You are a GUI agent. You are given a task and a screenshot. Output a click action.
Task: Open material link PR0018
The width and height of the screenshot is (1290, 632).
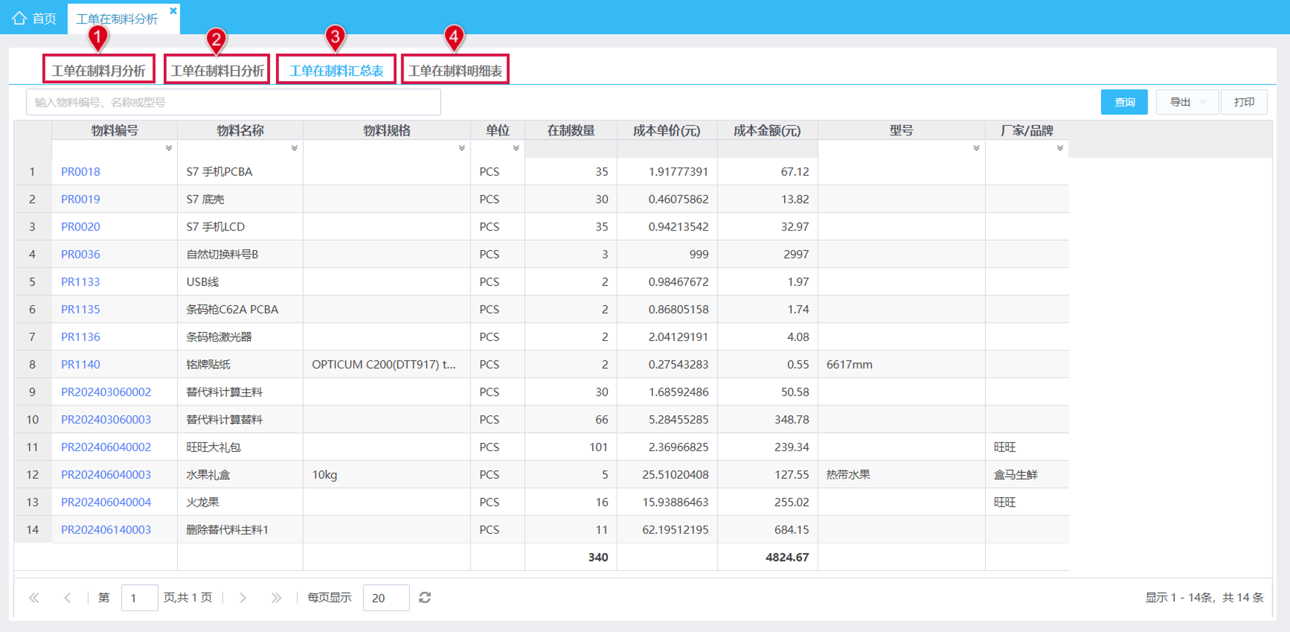[x=81, y=171]
